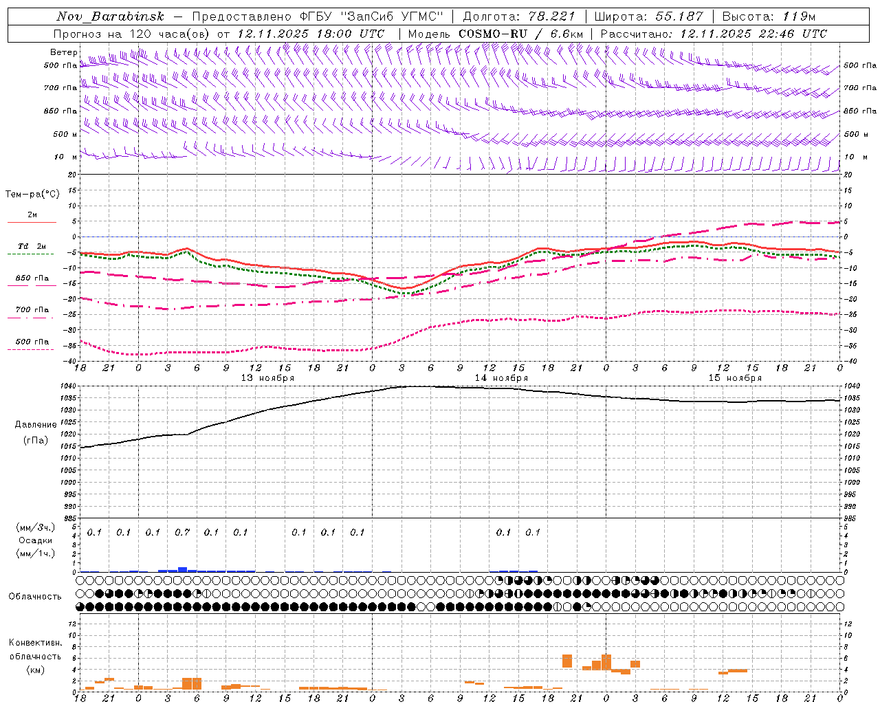This screenshot has width=880, height=704.
Task: Click the Широта: 55.187 value
Action: (648, 16)
